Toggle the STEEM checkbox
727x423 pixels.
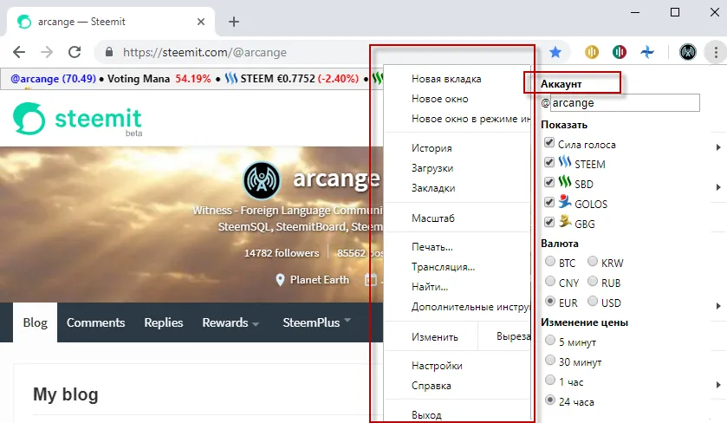(549, 162)
